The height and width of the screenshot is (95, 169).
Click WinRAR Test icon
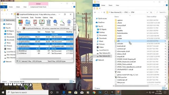click(35, 23)
